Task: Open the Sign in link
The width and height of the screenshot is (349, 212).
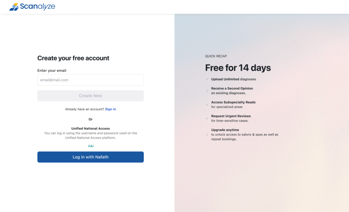Action: 110,109
